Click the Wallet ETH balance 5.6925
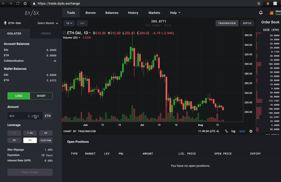The height and width of the screenshot is (182, 281). 51,80
